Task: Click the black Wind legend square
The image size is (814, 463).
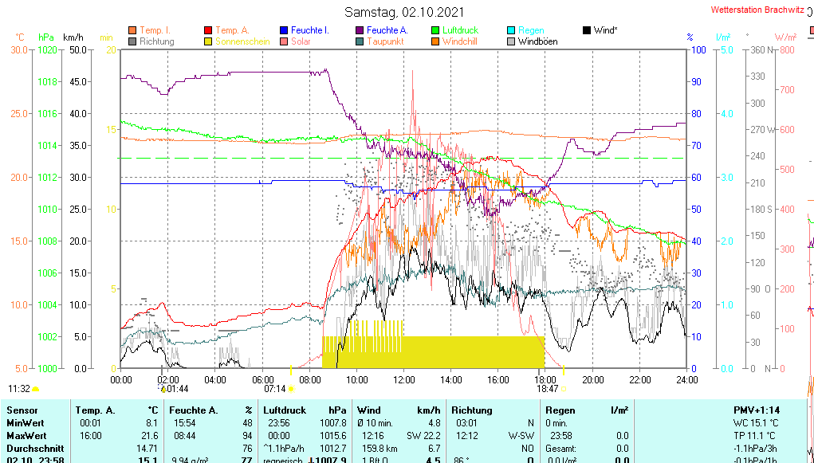Action: [x=587, y=30]
